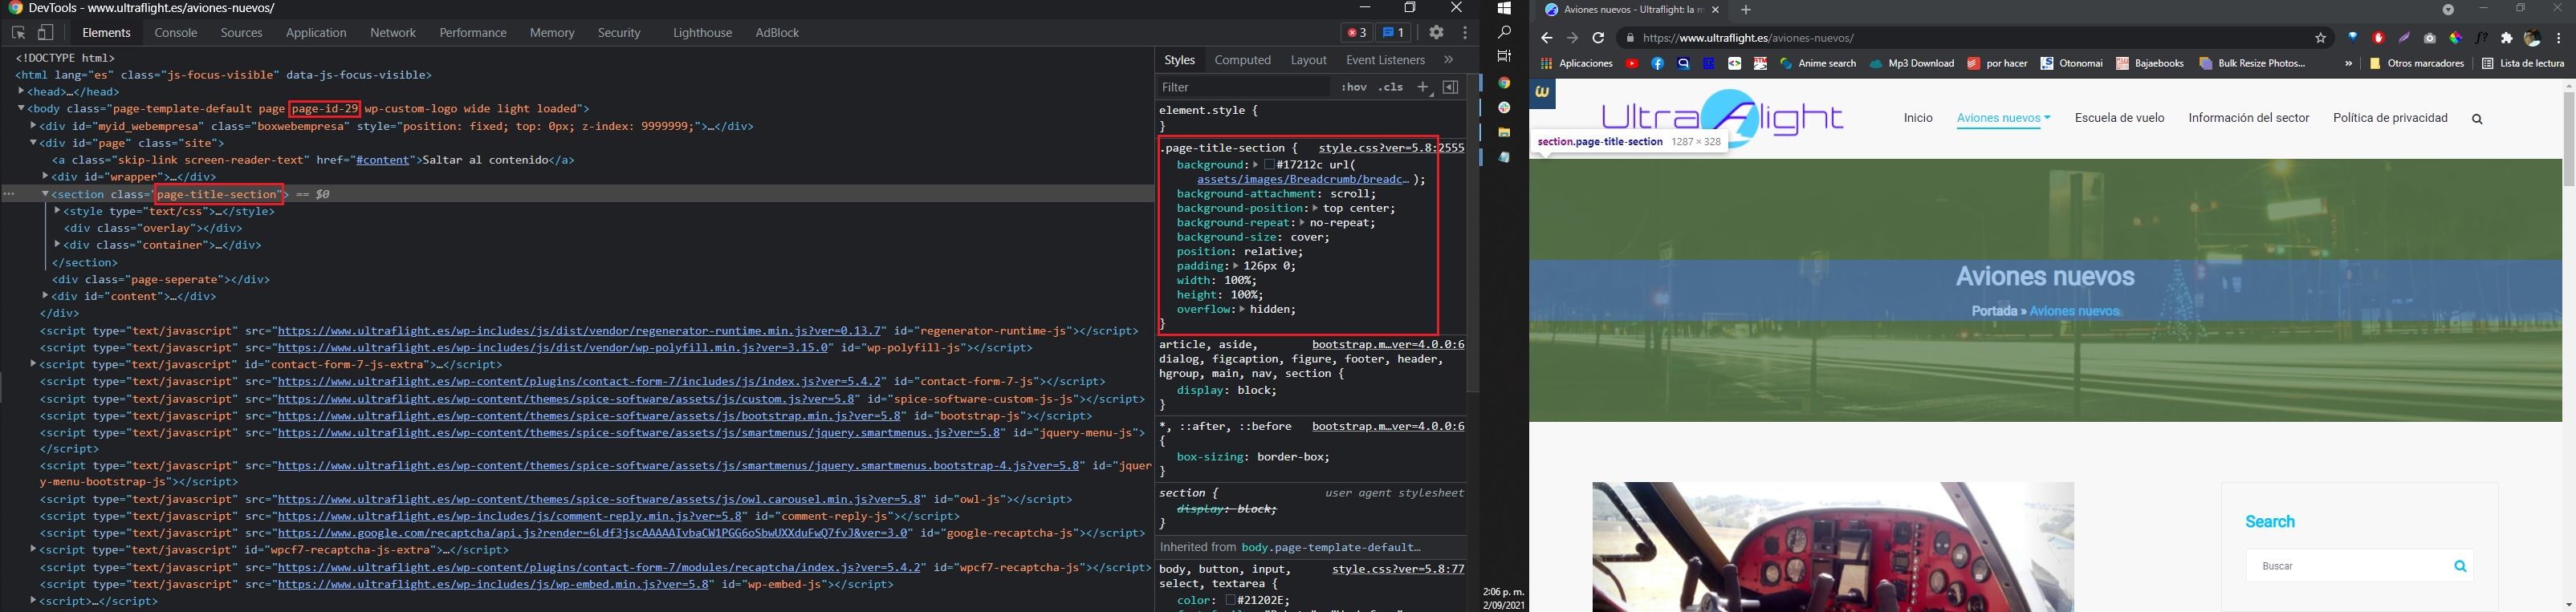
Task: Toggle the computed styles sidebar icon
Action: [1451, 88]
